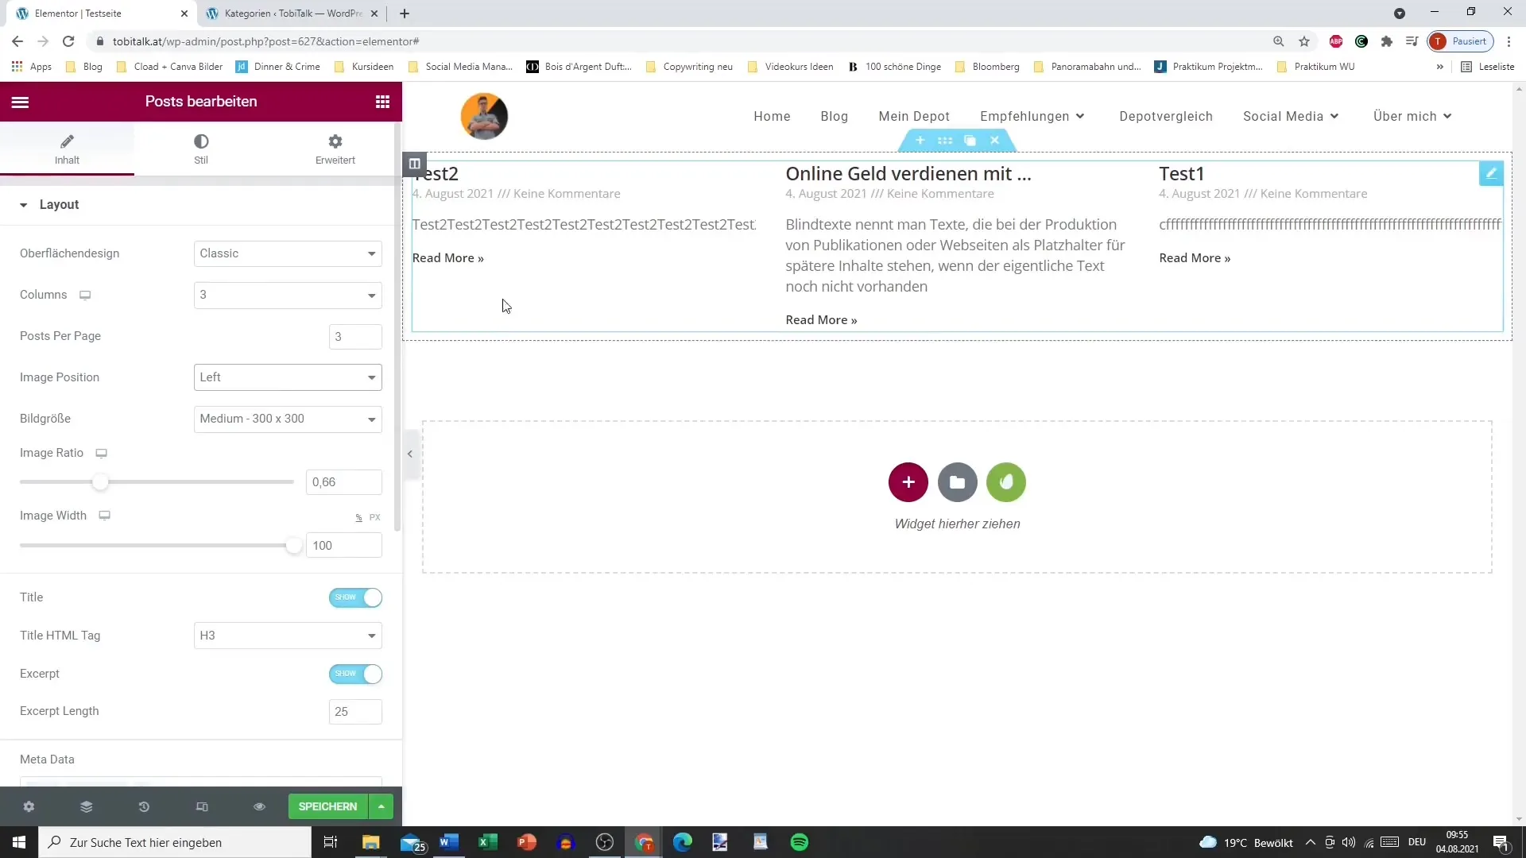
Task: Switch responsive mode icon in footer
Action: pos(202,806)
